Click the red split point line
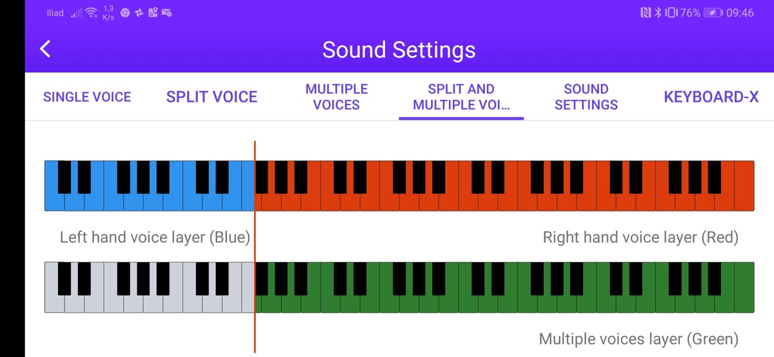This screenshot has height=357, width=774. click(x=255, y=245)
